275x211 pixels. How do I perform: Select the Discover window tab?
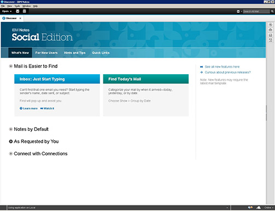11,18
